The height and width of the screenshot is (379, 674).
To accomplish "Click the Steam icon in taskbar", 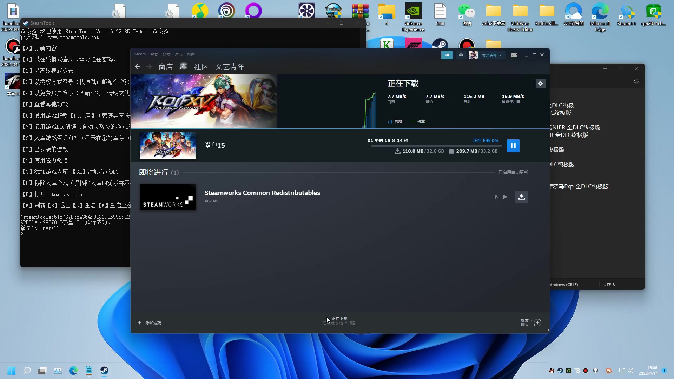I will pos(104,371).
